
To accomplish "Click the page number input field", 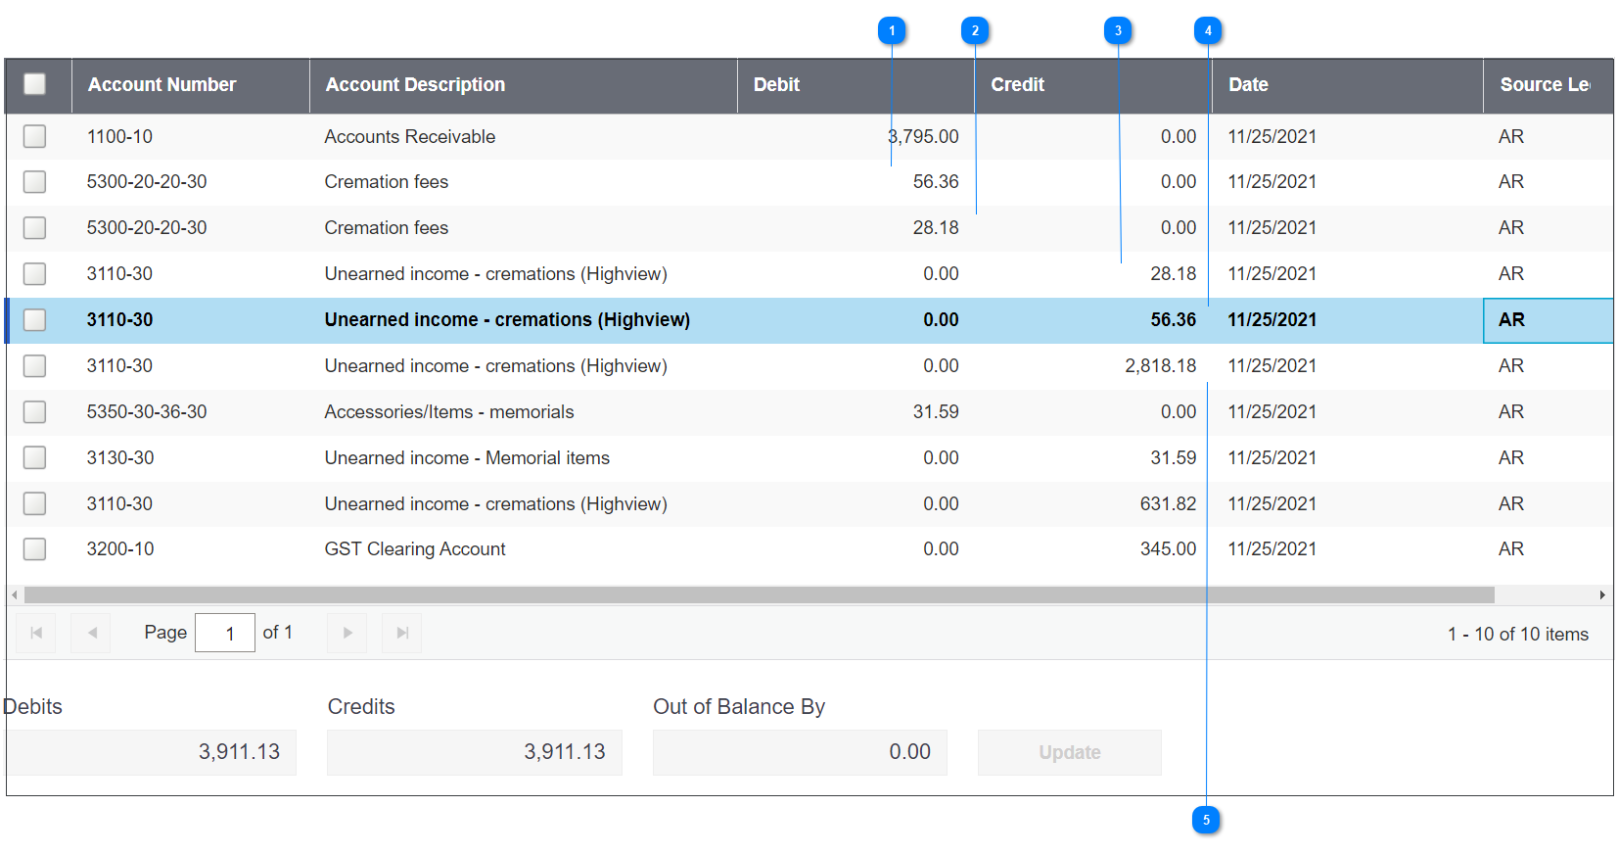I will coord(225,633).
